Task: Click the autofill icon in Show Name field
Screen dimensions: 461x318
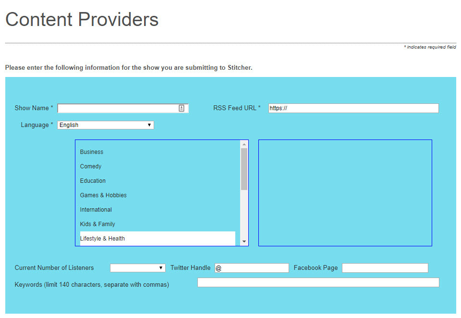Action: pos(182,108)
